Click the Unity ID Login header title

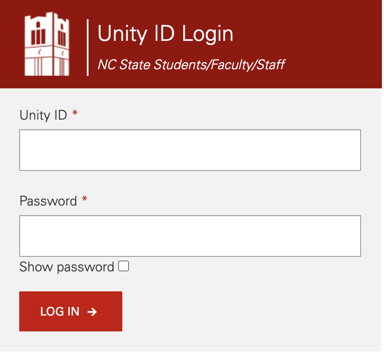coord(165,34)
